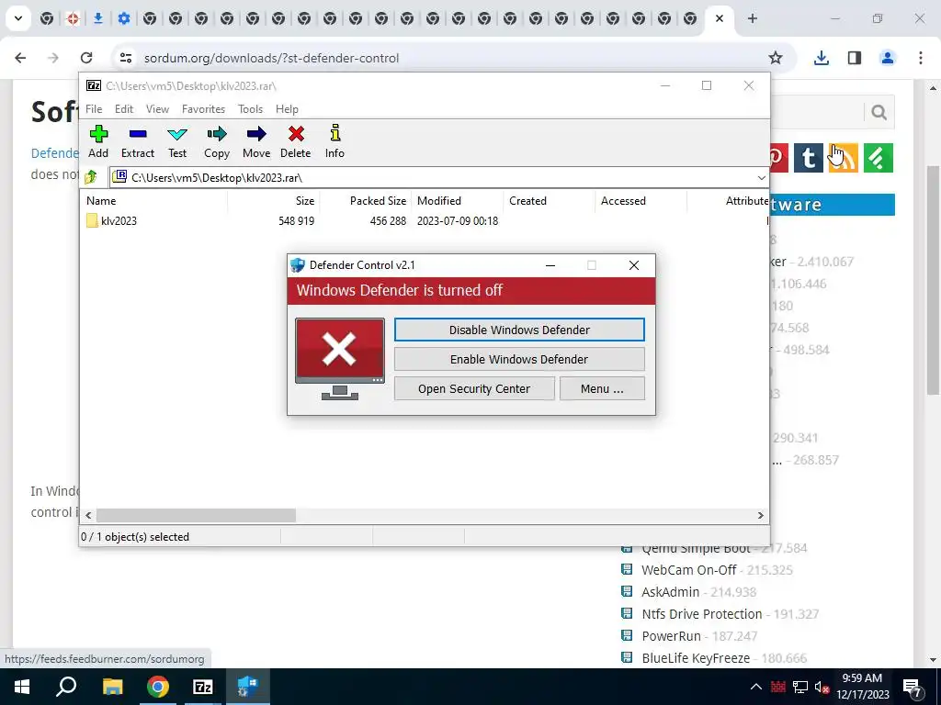Viewport: 941px width, 705px height.
Task: Sort by the Size column header
Action: tap(274, 201)
